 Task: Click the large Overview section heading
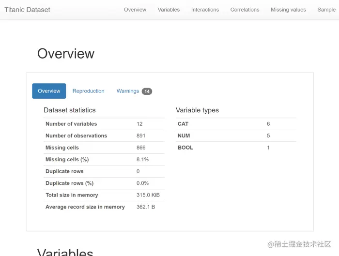tap(66, 54)
